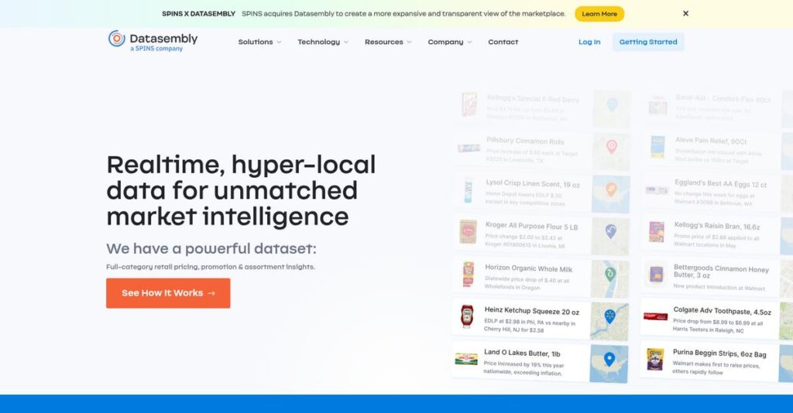Expand the Solutions dropdown chevron

(279, 43)
